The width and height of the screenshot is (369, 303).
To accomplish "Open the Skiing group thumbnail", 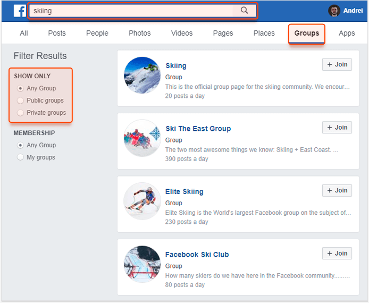I will coord(142,75).
